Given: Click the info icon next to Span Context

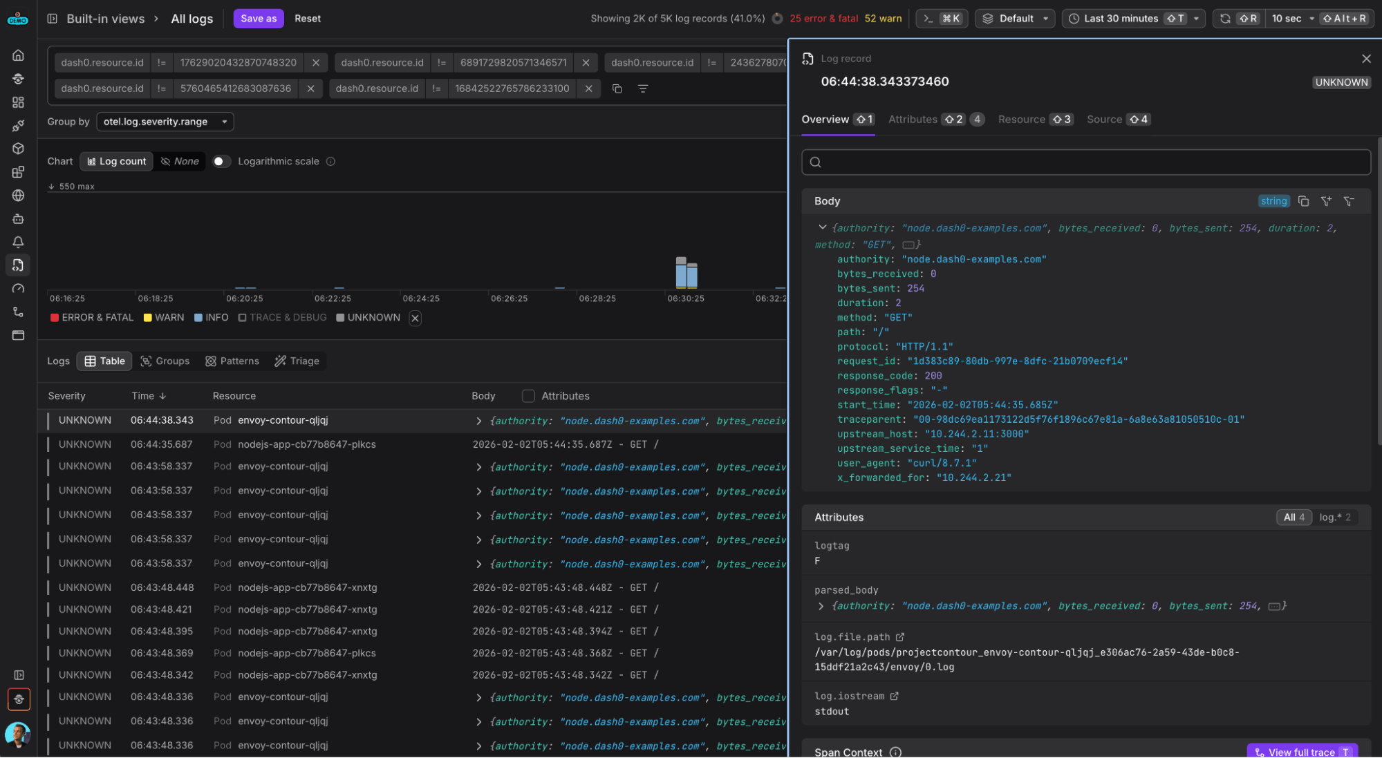Looking at the screenshot, I should [x=895, y=752].
